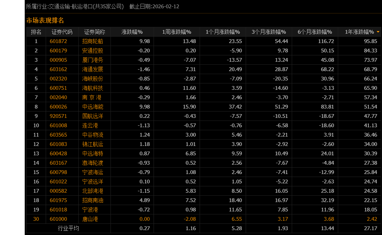Open stock code 002040
Image resolution: width=382 pixels, height=235 pixels.
[x=58, y=97]
